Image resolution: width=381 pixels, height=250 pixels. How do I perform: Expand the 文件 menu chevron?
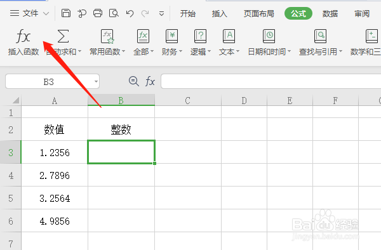[x=46, y=13]
